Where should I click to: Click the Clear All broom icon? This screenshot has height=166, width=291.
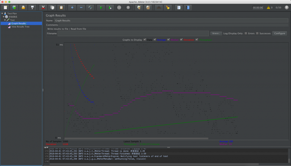click(x=148, y=7)
